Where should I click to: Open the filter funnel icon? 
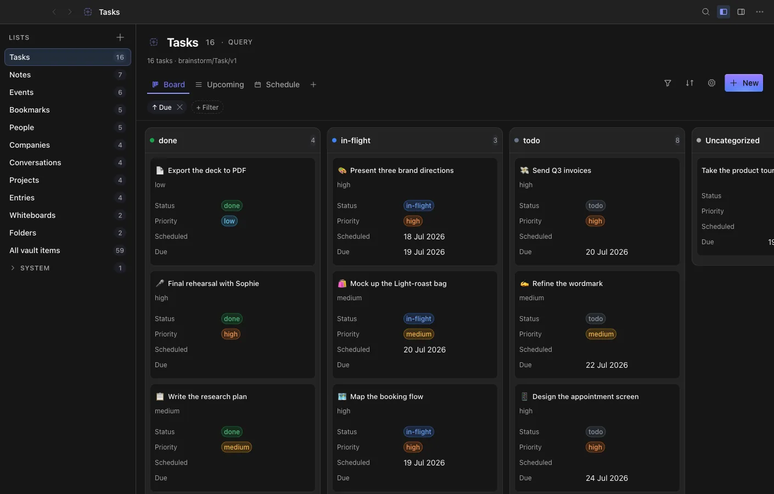point(668,83)
